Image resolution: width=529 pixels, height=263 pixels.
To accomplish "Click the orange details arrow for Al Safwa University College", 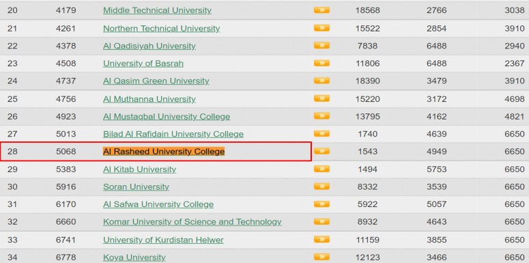I will [321, 204].
